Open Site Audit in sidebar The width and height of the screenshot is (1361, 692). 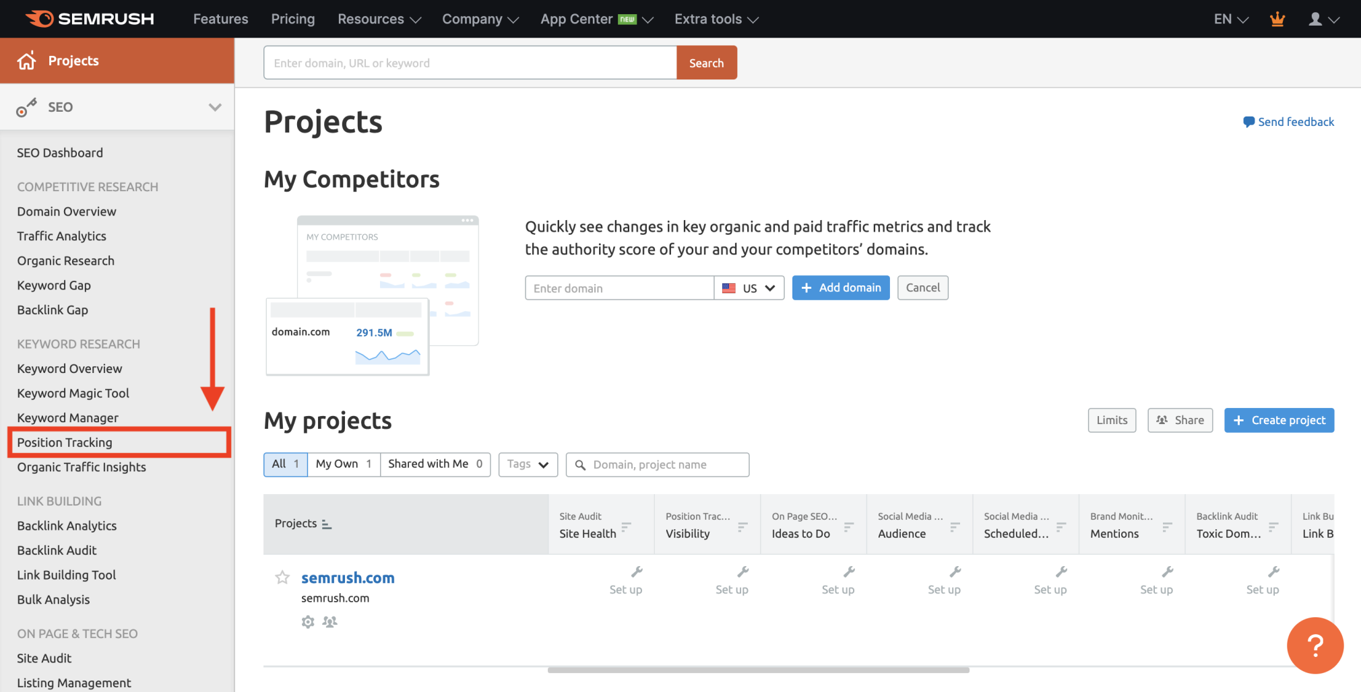click(44, 658)
